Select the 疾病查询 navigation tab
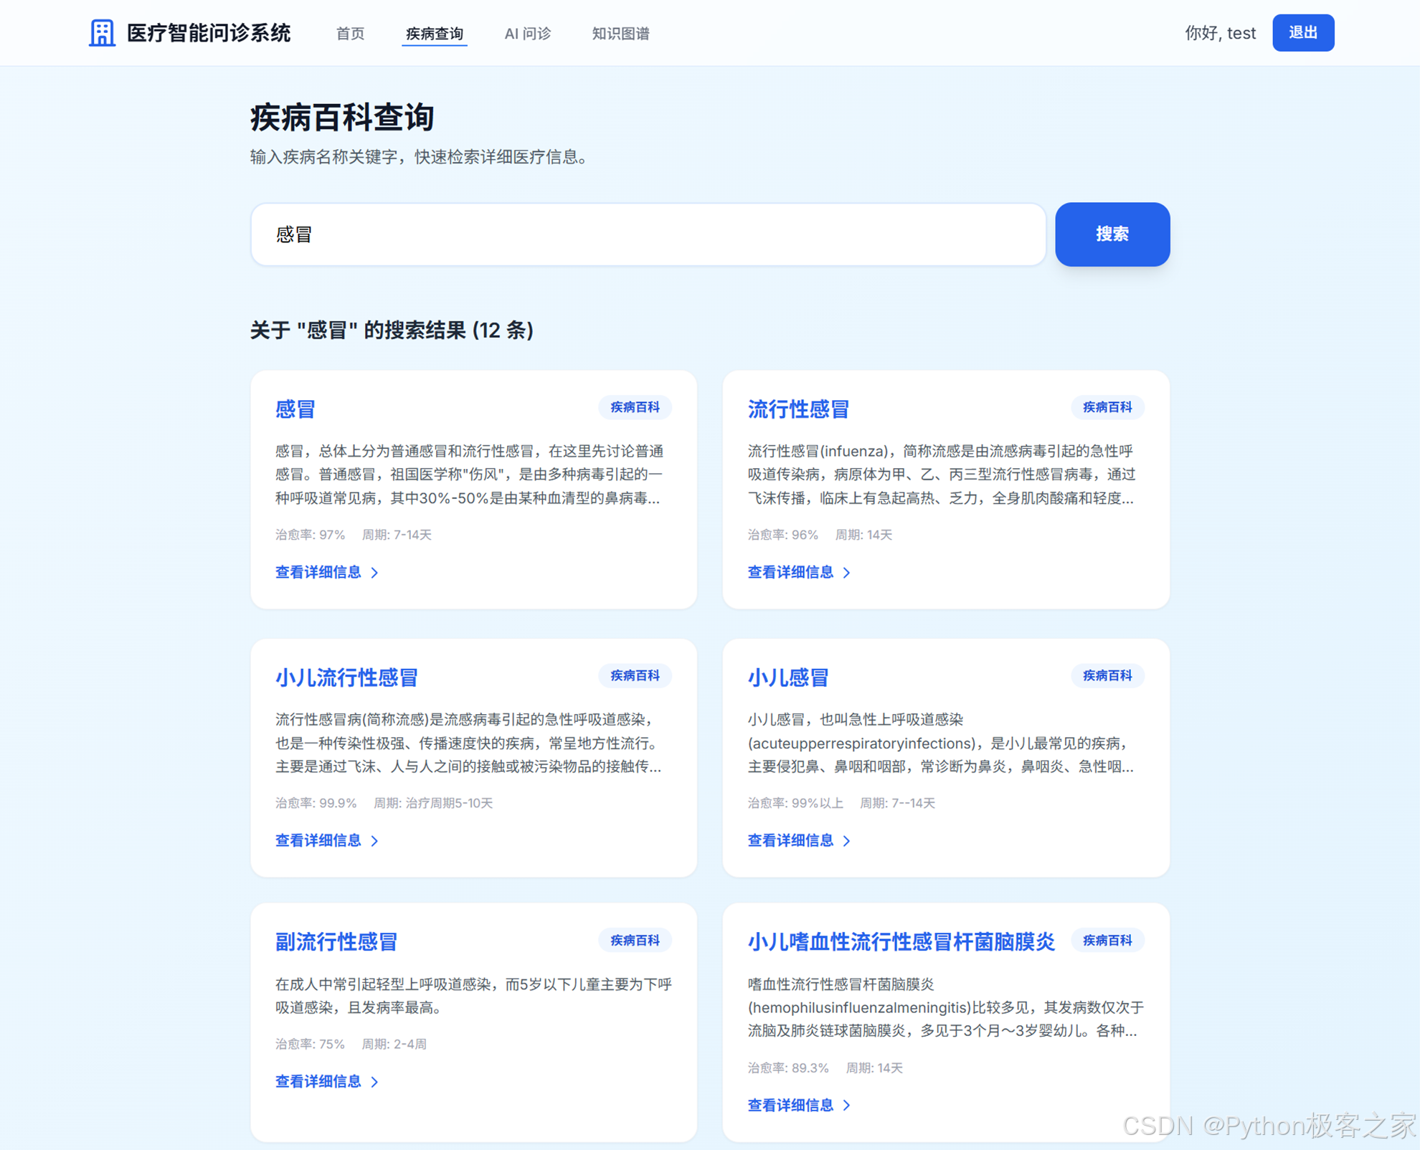Image resolution: width=1420 pixels, height=1150 pixels. [x=434, y=34]
